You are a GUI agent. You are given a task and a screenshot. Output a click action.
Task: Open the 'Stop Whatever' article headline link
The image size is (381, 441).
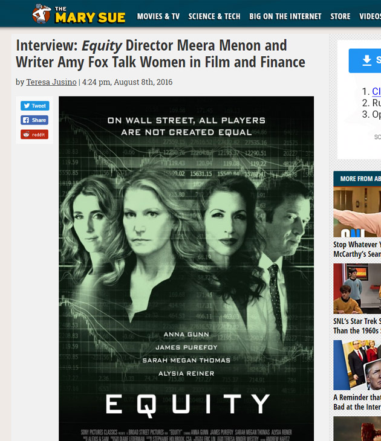point(357,249)
